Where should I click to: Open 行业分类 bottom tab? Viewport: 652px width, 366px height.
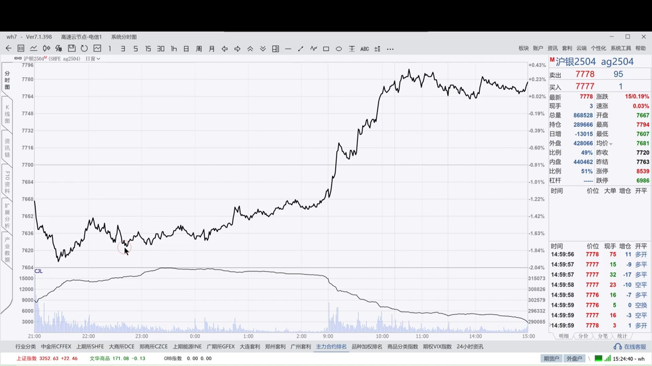point(25,346)
